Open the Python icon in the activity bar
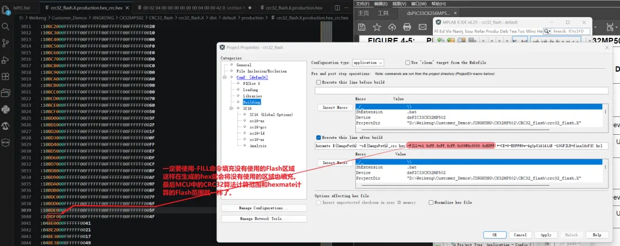Image resolution: width=620 pixels, height=246 pixels. tap(6, 110)
